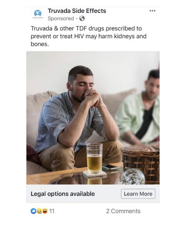Click the ad post text about TDF drugs
Viewport: 184px width, 233px height.
pos(89,36)
